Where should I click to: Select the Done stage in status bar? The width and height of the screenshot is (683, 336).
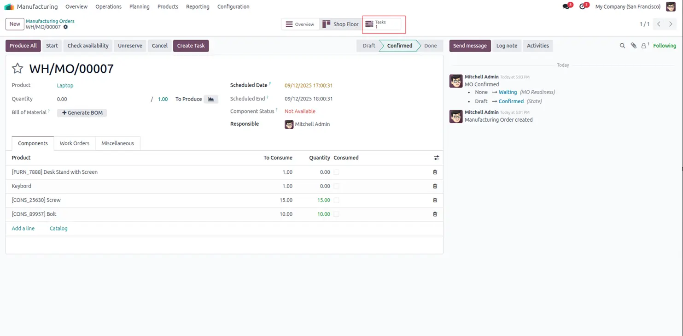430,46
